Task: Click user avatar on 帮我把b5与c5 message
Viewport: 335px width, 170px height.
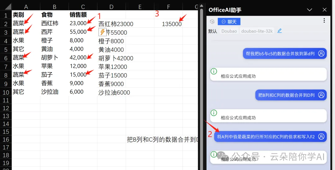Action: [321, 54]
